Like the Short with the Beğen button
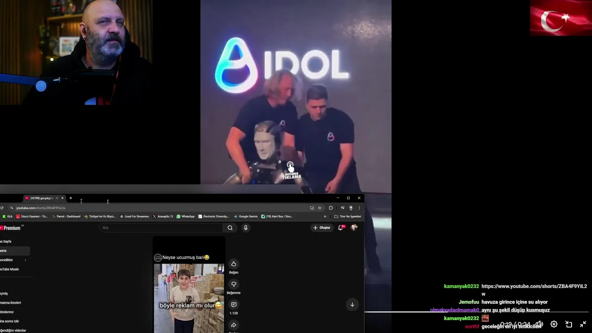This screenshot has width=592, height=333. pos(234,264)
